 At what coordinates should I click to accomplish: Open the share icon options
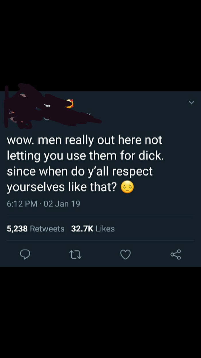click(175, 254)
